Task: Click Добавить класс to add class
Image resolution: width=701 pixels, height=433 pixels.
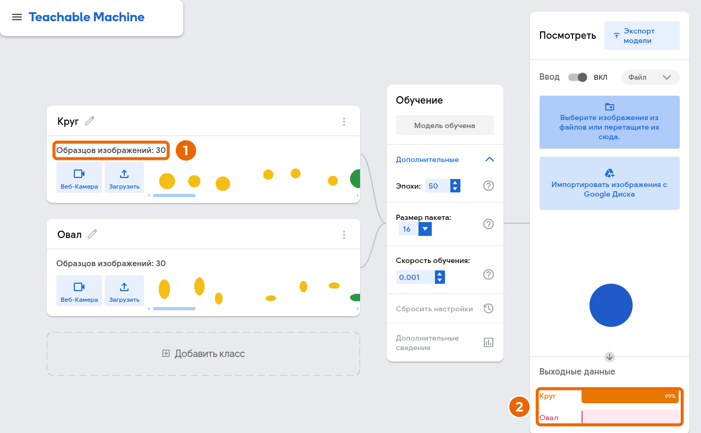Action: pos(203,354)
